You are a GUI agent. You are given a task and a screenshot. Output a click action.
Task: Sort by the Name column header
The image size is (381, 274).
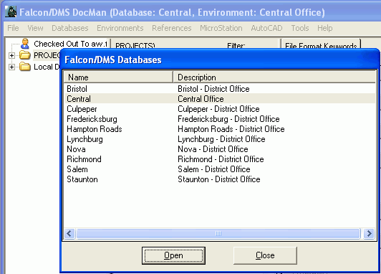point(118,77)
